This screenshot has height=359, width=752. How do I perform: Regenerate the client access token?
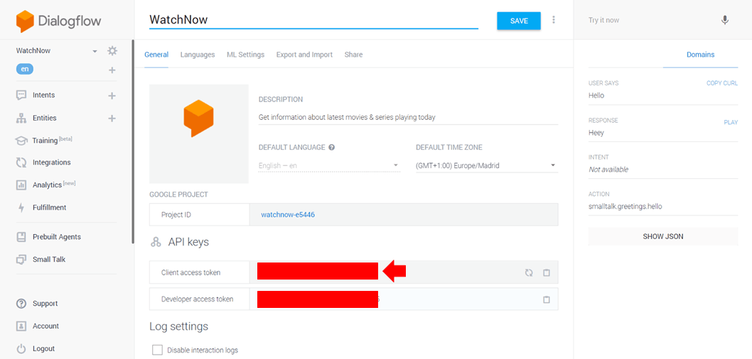pos(529,272)
